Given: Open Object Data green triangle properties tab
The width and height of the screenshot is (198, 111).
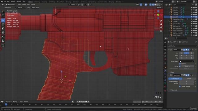Looking at the screenshot, I should 165,83.
